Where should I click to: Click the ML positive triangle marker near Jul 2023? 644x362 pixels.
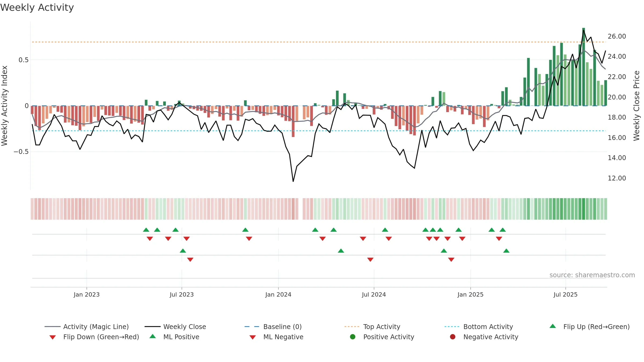(x=183, y=251)
